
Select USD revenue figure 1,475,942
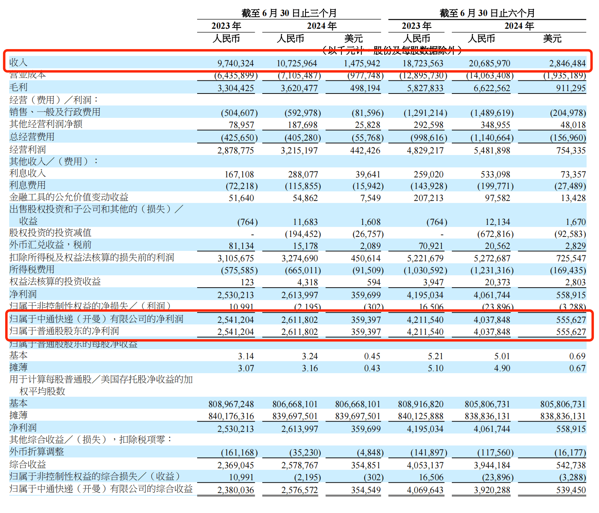coord(362,63)
